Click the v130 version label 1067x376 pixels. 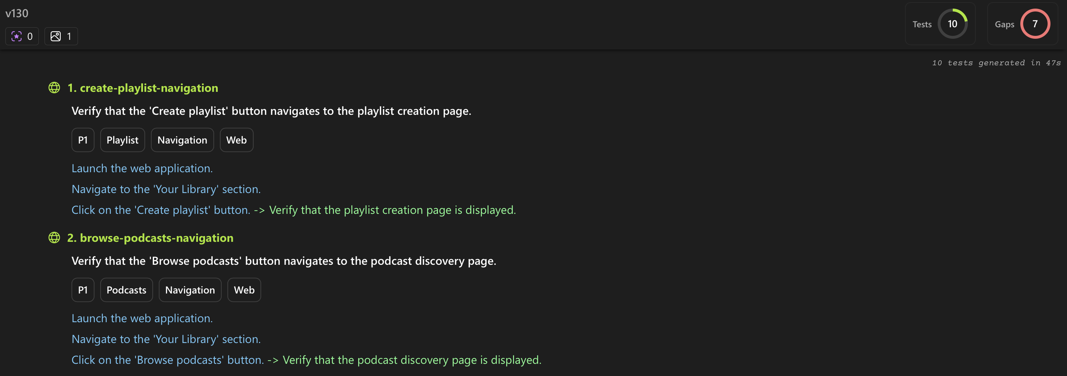(x=17, y=13)
